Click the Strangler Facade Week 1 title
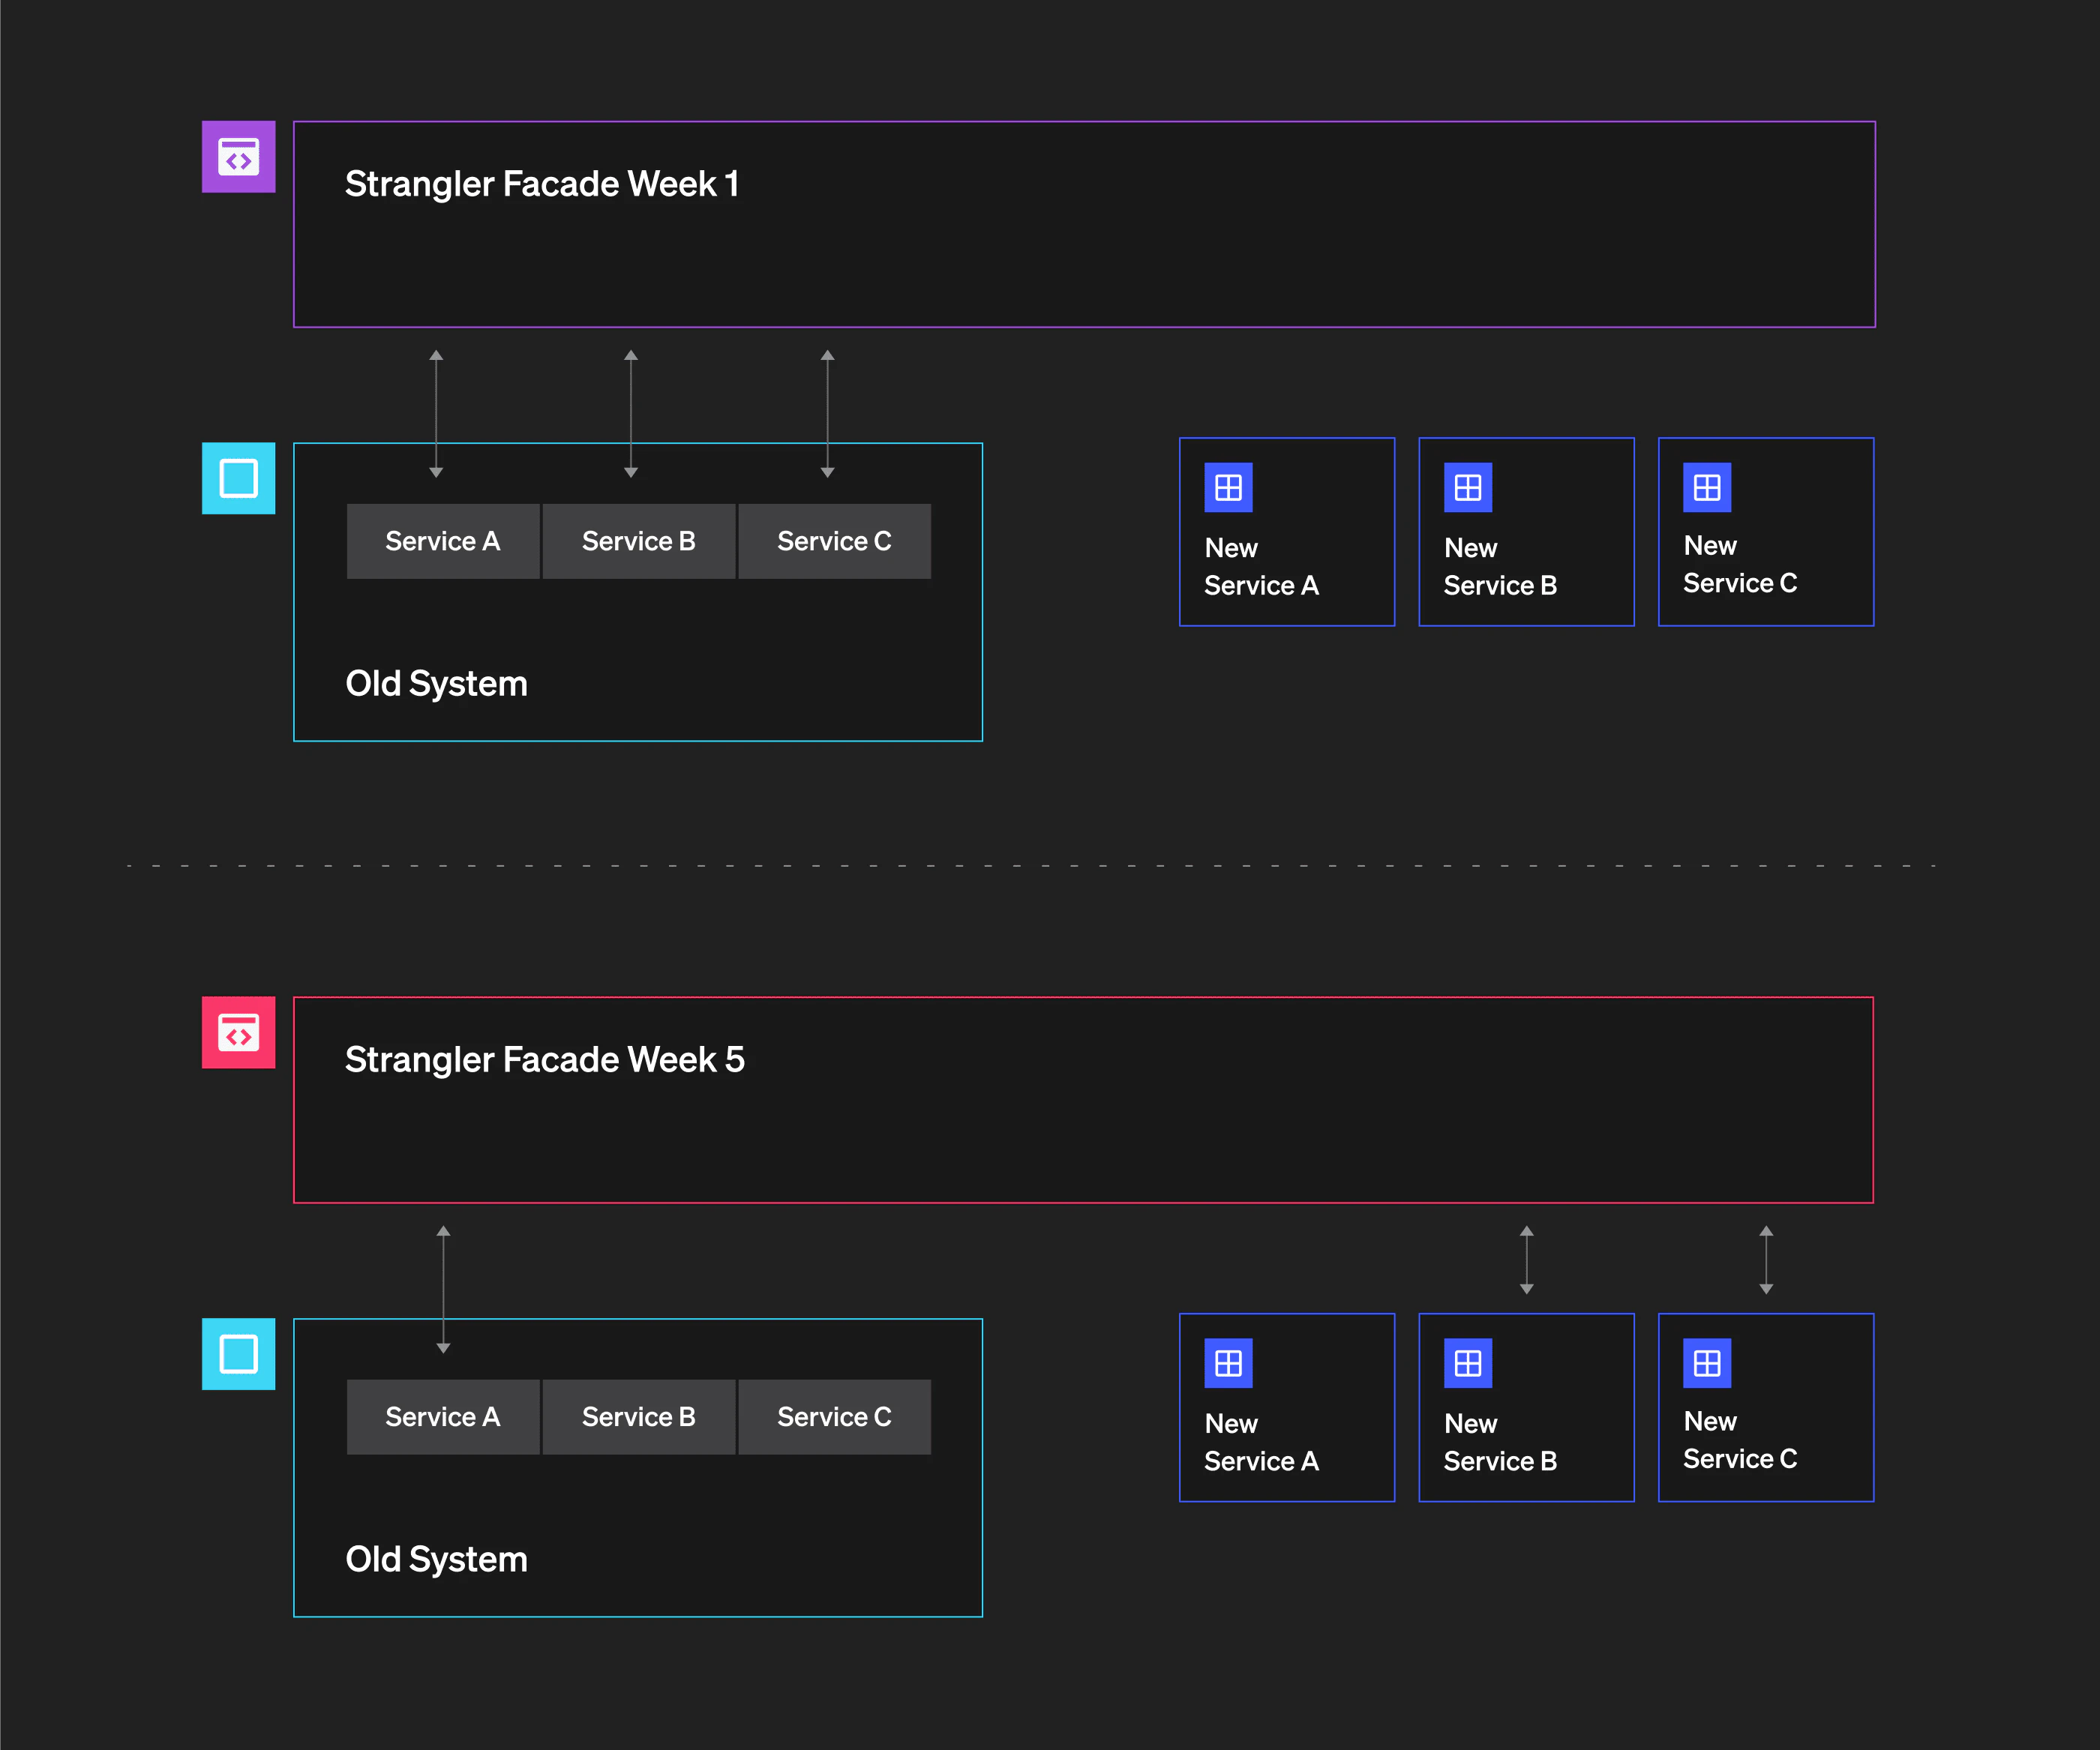 541,184
